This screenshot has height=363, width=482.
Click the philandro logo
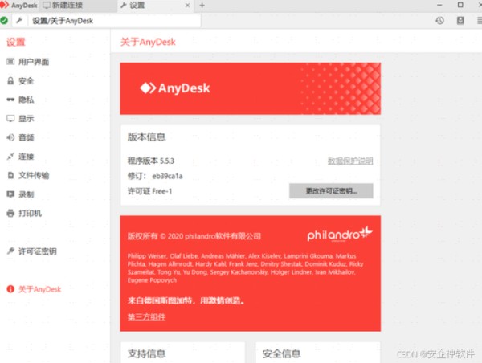coord(339,235)
